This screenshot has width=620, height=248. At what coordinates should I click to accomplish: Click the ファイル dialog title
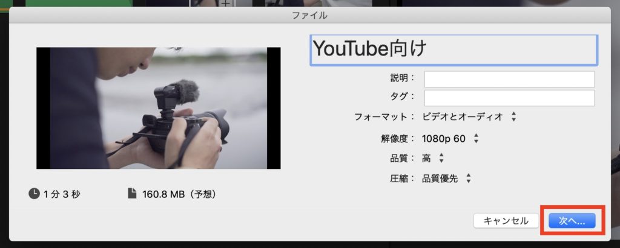pos(309,16)
